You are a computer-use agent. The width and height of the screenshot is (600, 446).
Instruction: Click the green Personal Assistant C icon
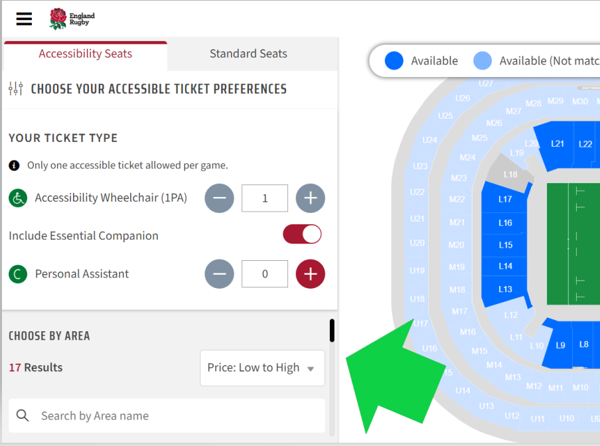(x=18, y=274)
